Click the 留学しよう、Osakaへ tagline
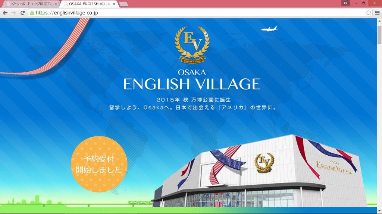This screenshot has width=382, height=214. pos(193,107)
